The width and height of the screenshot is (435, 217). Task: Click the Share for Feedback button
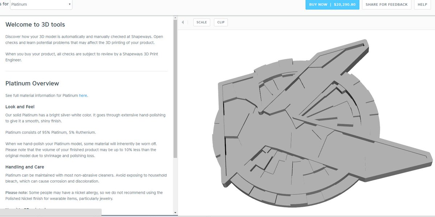coord(386,4)
